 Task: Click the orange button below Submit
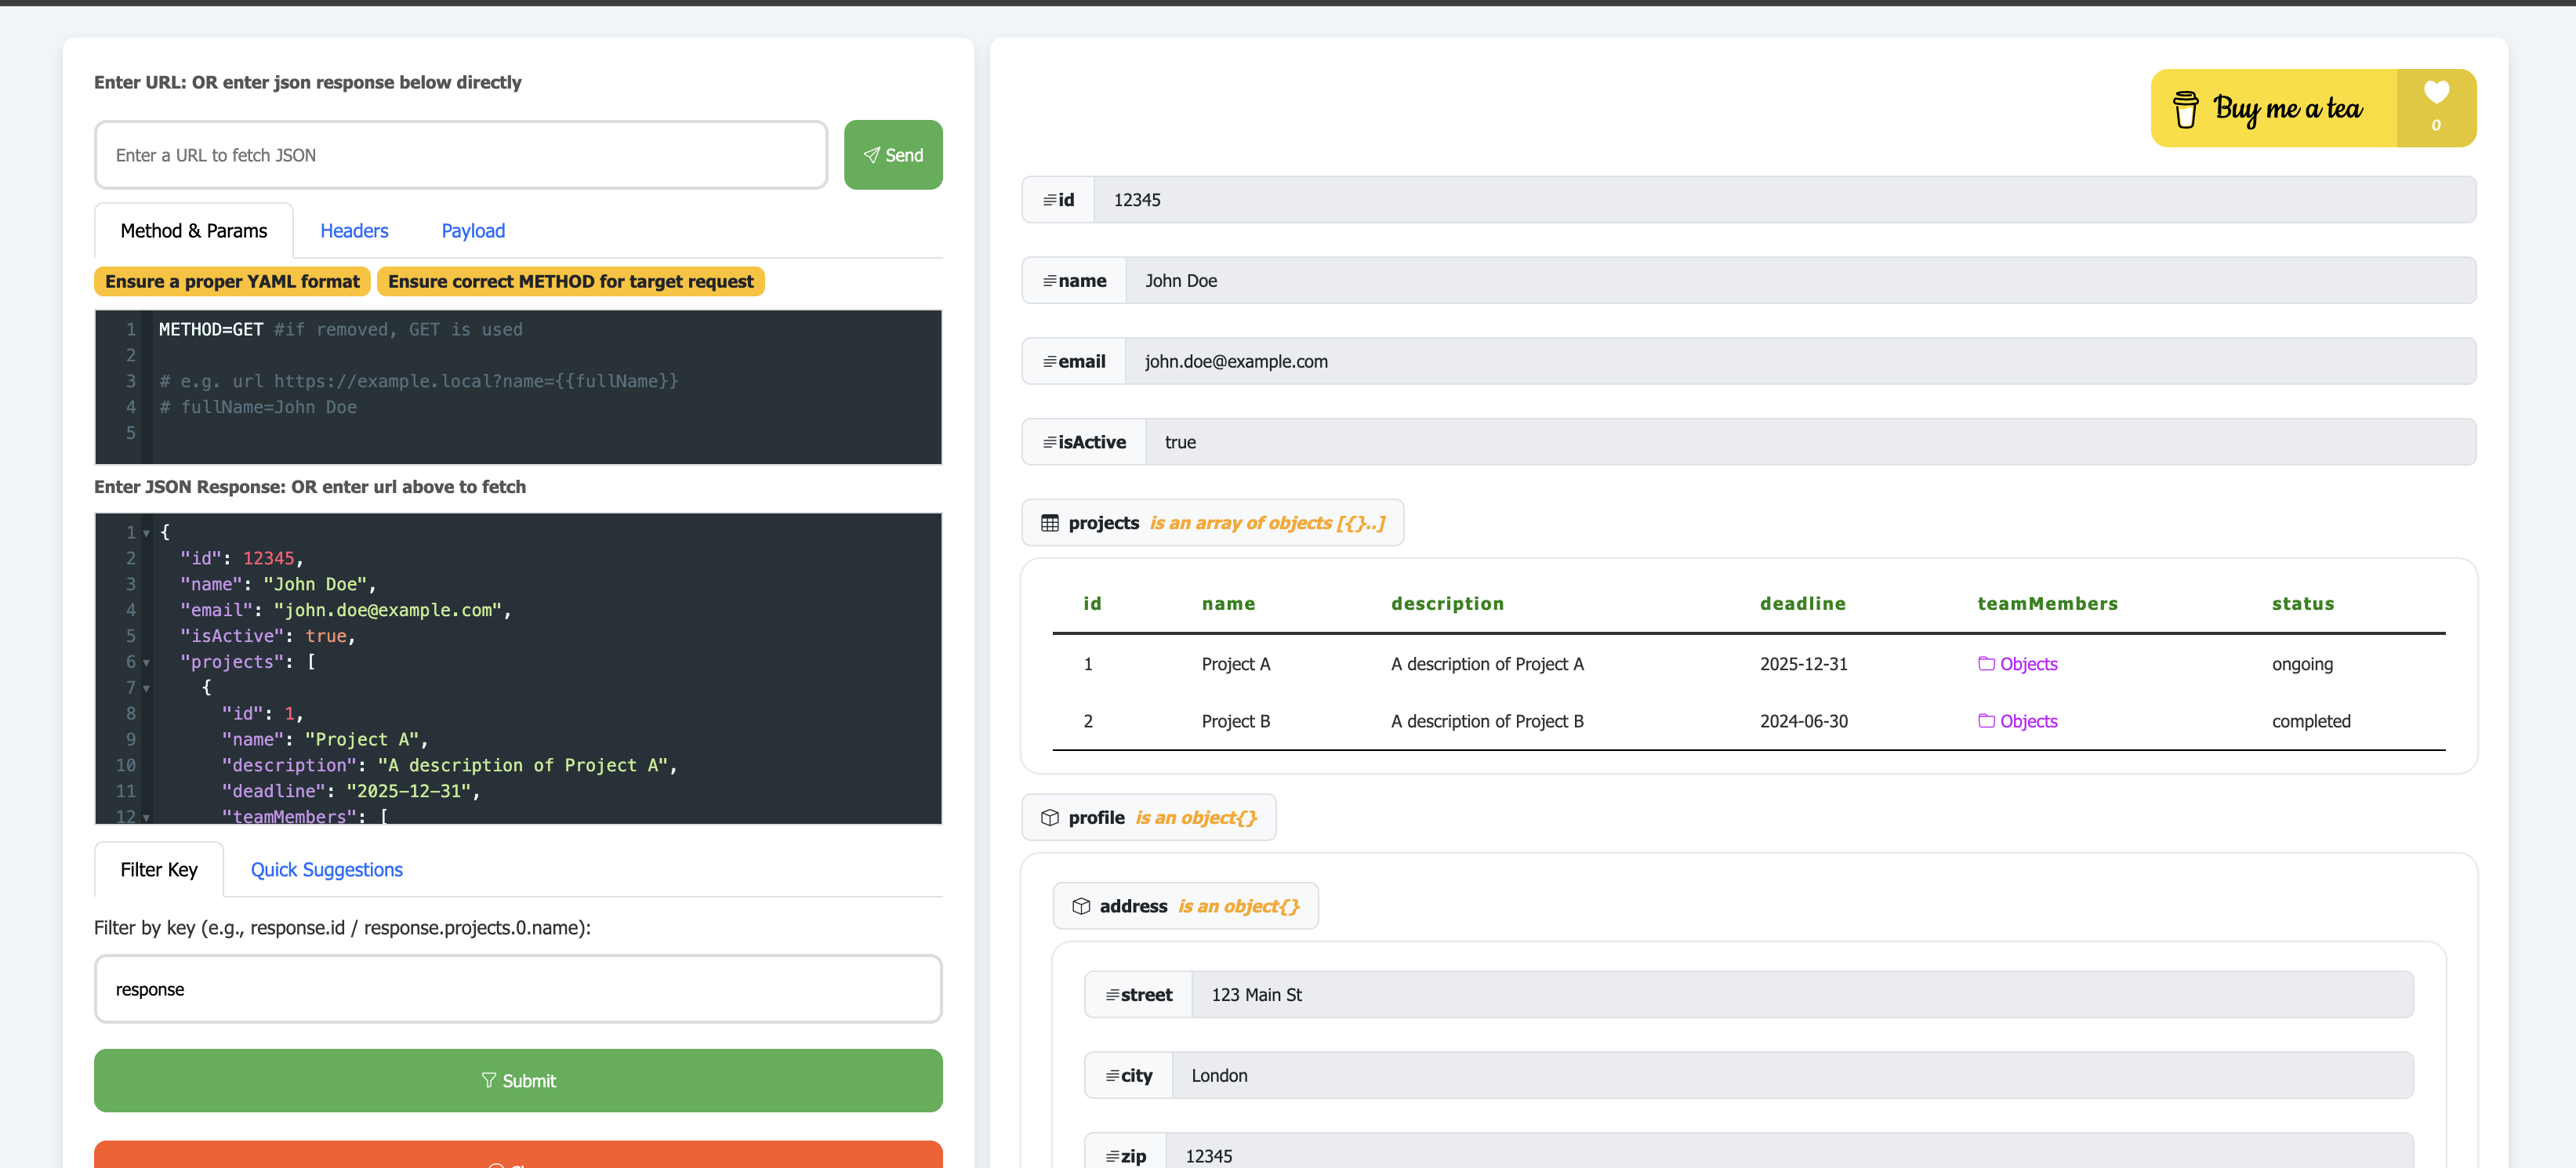(x=518, y=1155)
